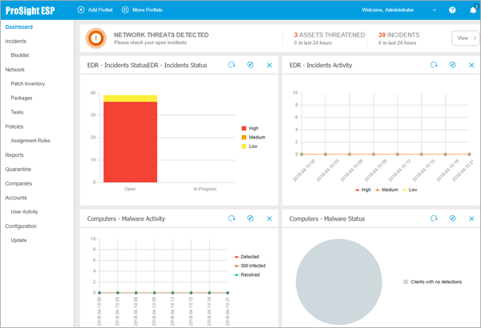The width and height of the screenshot is (481, 328).
Task: Click the Add Portlet plus icon
Action: [x=81, y=10]
